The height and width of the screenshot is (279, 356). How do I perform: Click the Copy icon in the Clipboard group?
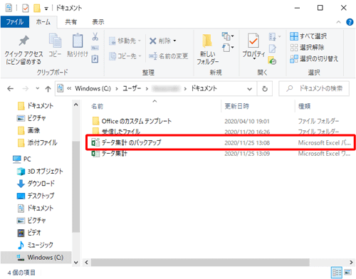55,41
